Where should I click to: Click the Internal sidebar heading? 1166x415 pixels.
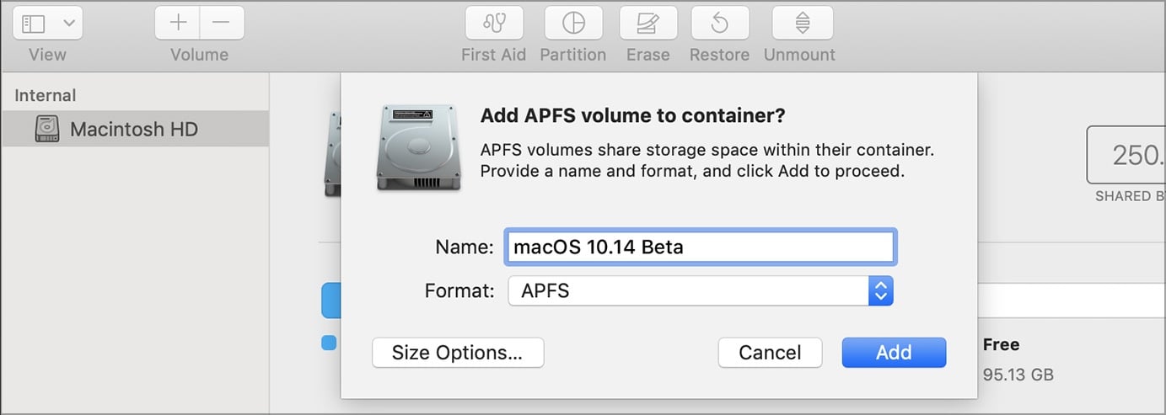pos(46,95)
